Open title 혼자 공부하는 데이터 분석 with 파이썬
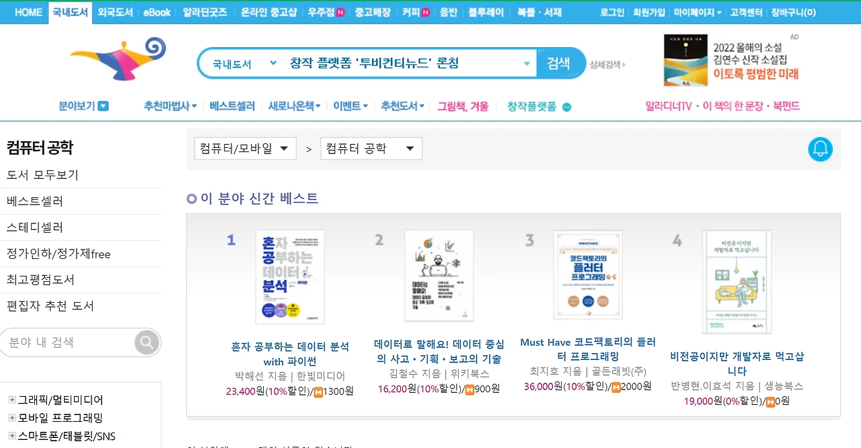 tap(290, 354)
